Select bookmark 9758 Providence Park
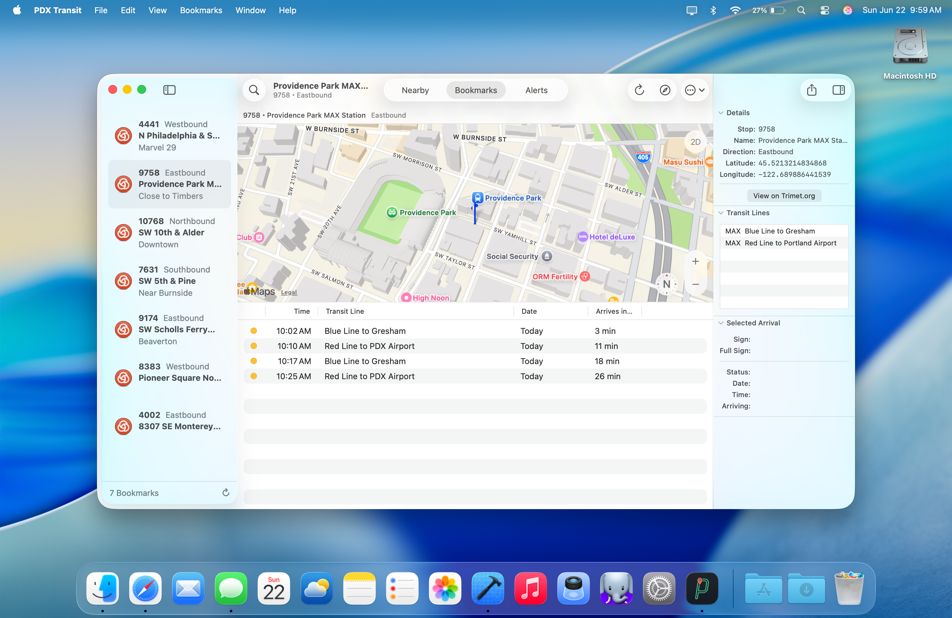Screen dimensions: 952x618 (x=170, y=184)
